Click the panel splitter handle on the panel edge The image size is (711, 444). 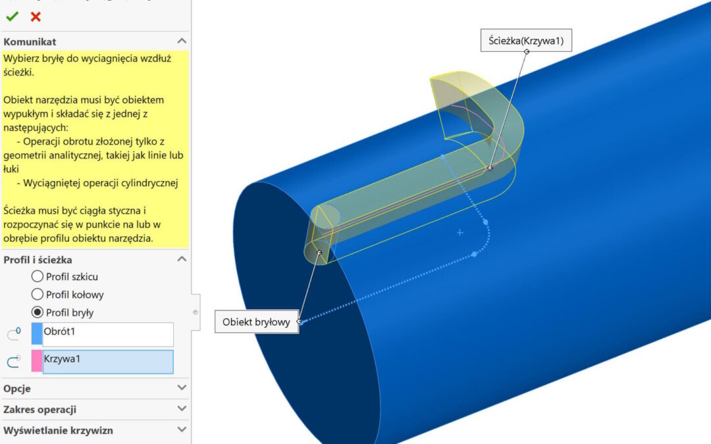(x=196, y=312)
